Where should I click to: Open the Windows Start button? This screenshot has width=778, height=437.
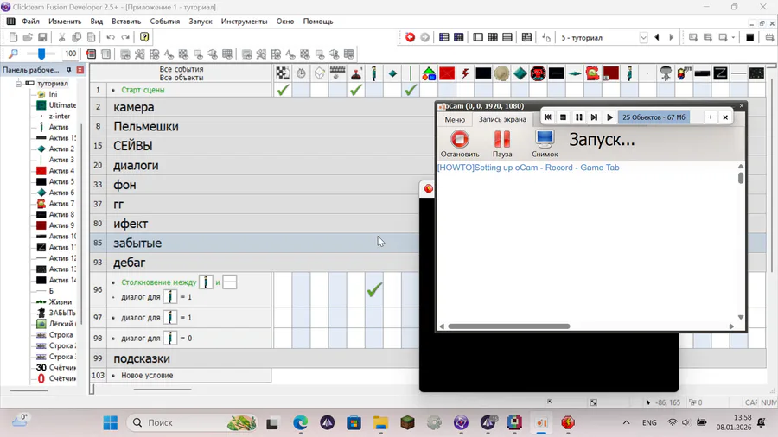click(110, 422)
